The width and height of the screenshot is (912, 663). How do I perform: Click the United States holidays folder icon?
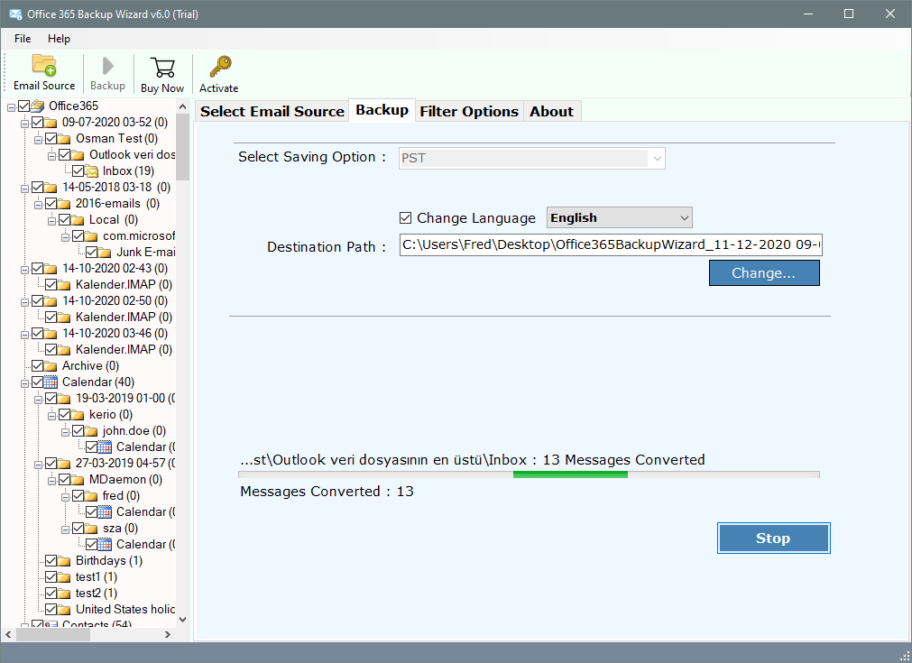64,610
